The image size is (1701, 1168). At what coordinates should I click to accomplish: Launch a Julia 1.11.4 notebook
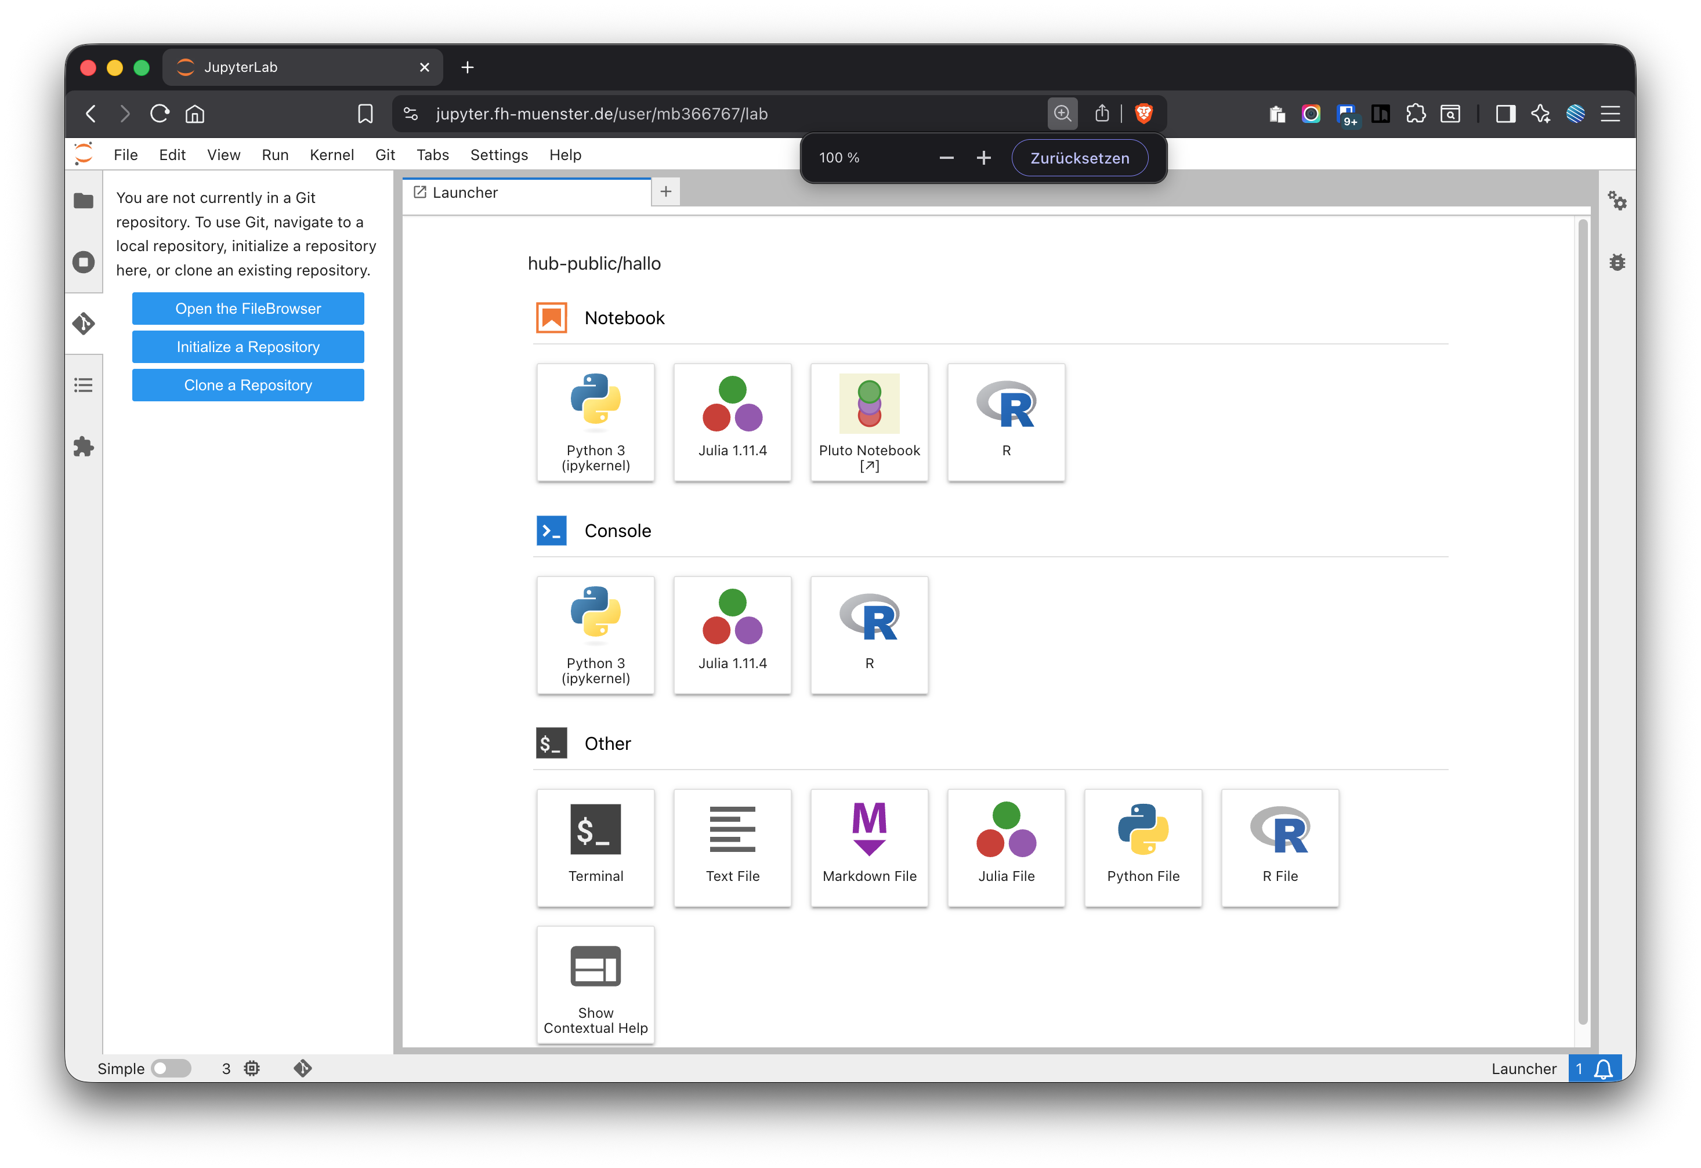tap(732, 422)
